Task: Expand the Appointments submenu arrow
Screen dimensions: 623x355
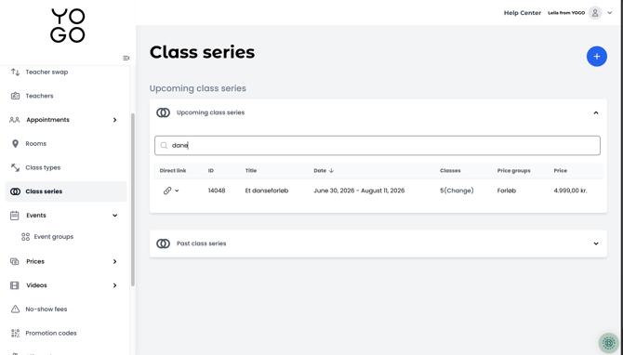Action: [x=114, y=120]
